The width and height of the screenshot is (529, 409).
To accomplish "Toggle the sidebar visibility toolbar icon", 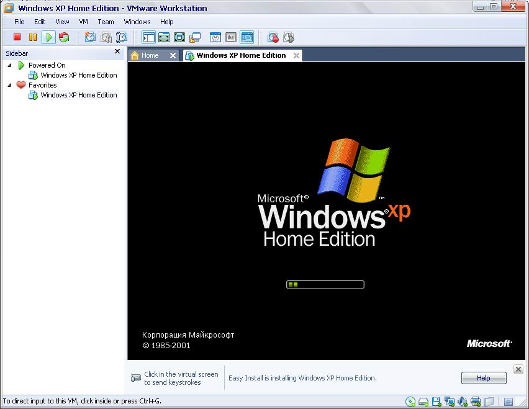I will pyautogui.click(x=148, y=37).
